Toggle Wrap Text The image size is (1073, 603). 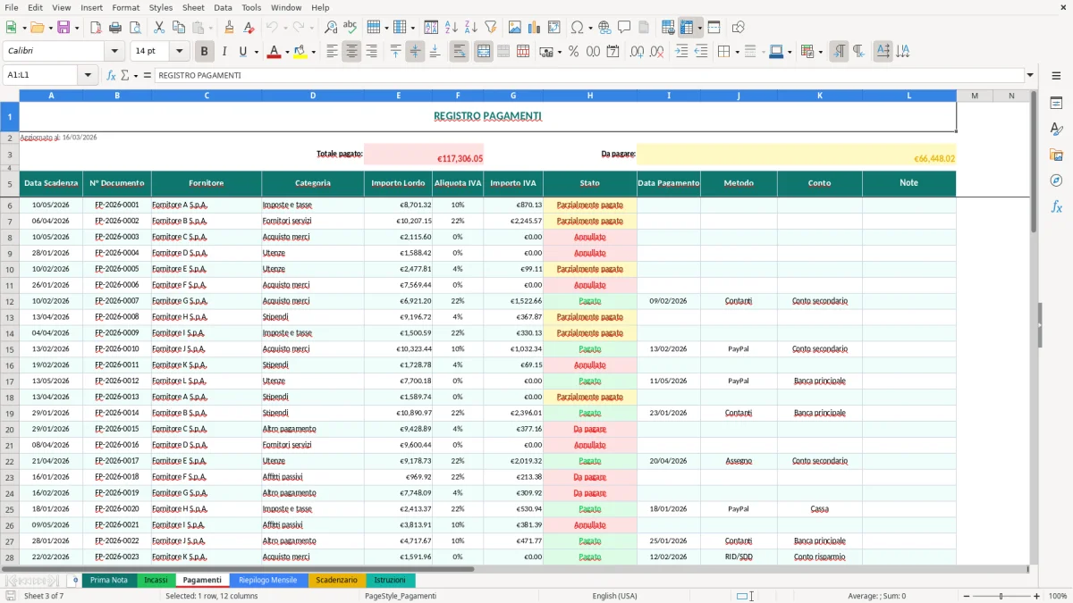point(459,52)
